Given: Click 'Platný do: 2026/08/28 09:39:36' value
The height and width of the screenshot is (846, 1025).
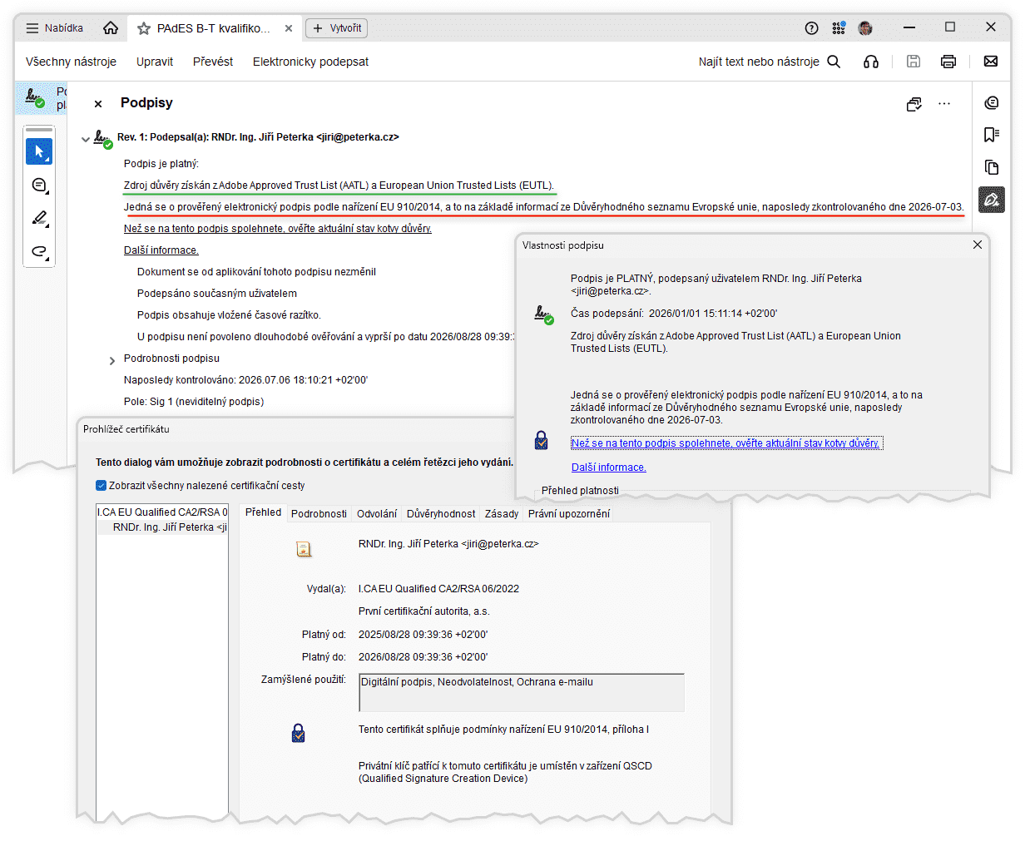Looking at the screenshot, I should tap(423, 657).
